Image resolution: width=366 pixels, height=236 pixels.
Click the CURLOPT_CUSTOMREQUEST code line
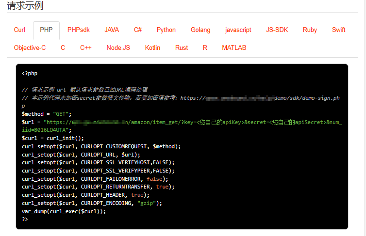(x=101, y=146)
